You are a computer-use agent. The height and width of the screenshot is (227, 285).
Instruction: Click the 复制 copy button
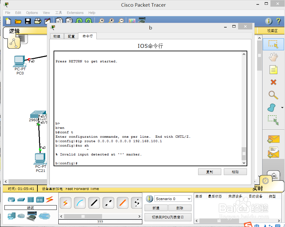tap(210, 172)
